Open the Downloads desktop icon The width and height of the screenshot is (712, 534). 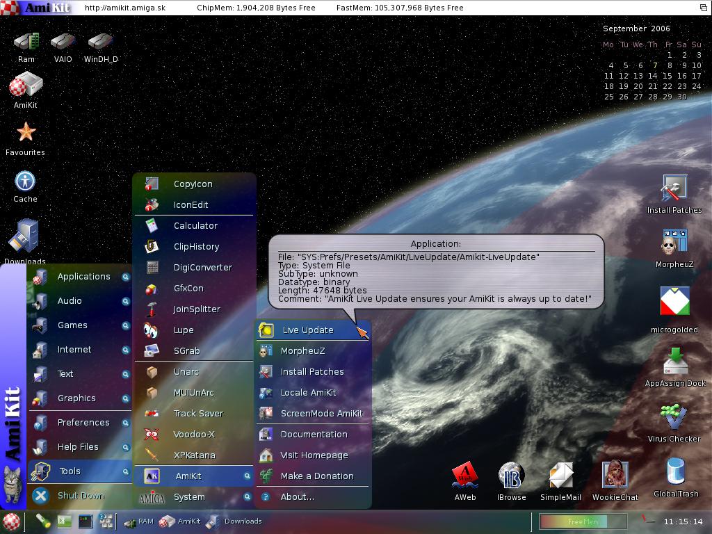pyautogui.click(x=24, y=236)
